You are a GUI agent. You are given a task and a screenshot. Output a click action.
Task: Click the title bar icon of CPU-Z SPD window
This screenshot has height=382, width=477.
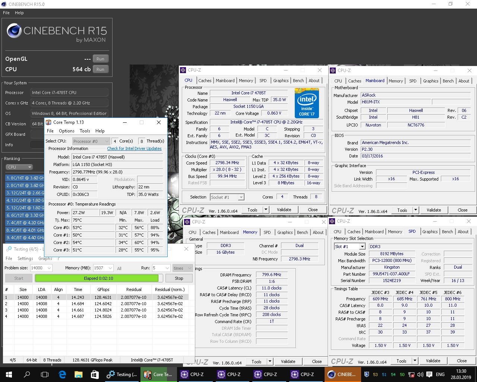[332, 221]
